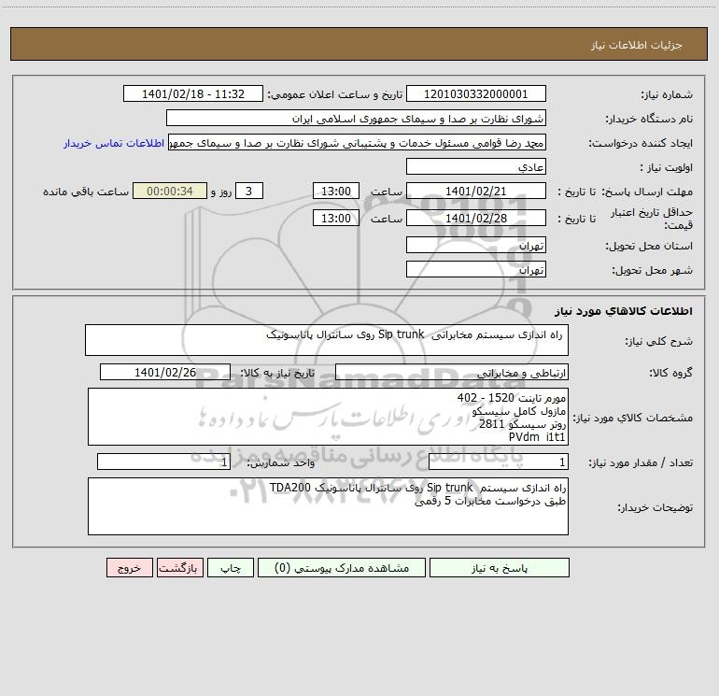Click تاریخ نیاز به کالا field 1401/02/26

point(165,372)
